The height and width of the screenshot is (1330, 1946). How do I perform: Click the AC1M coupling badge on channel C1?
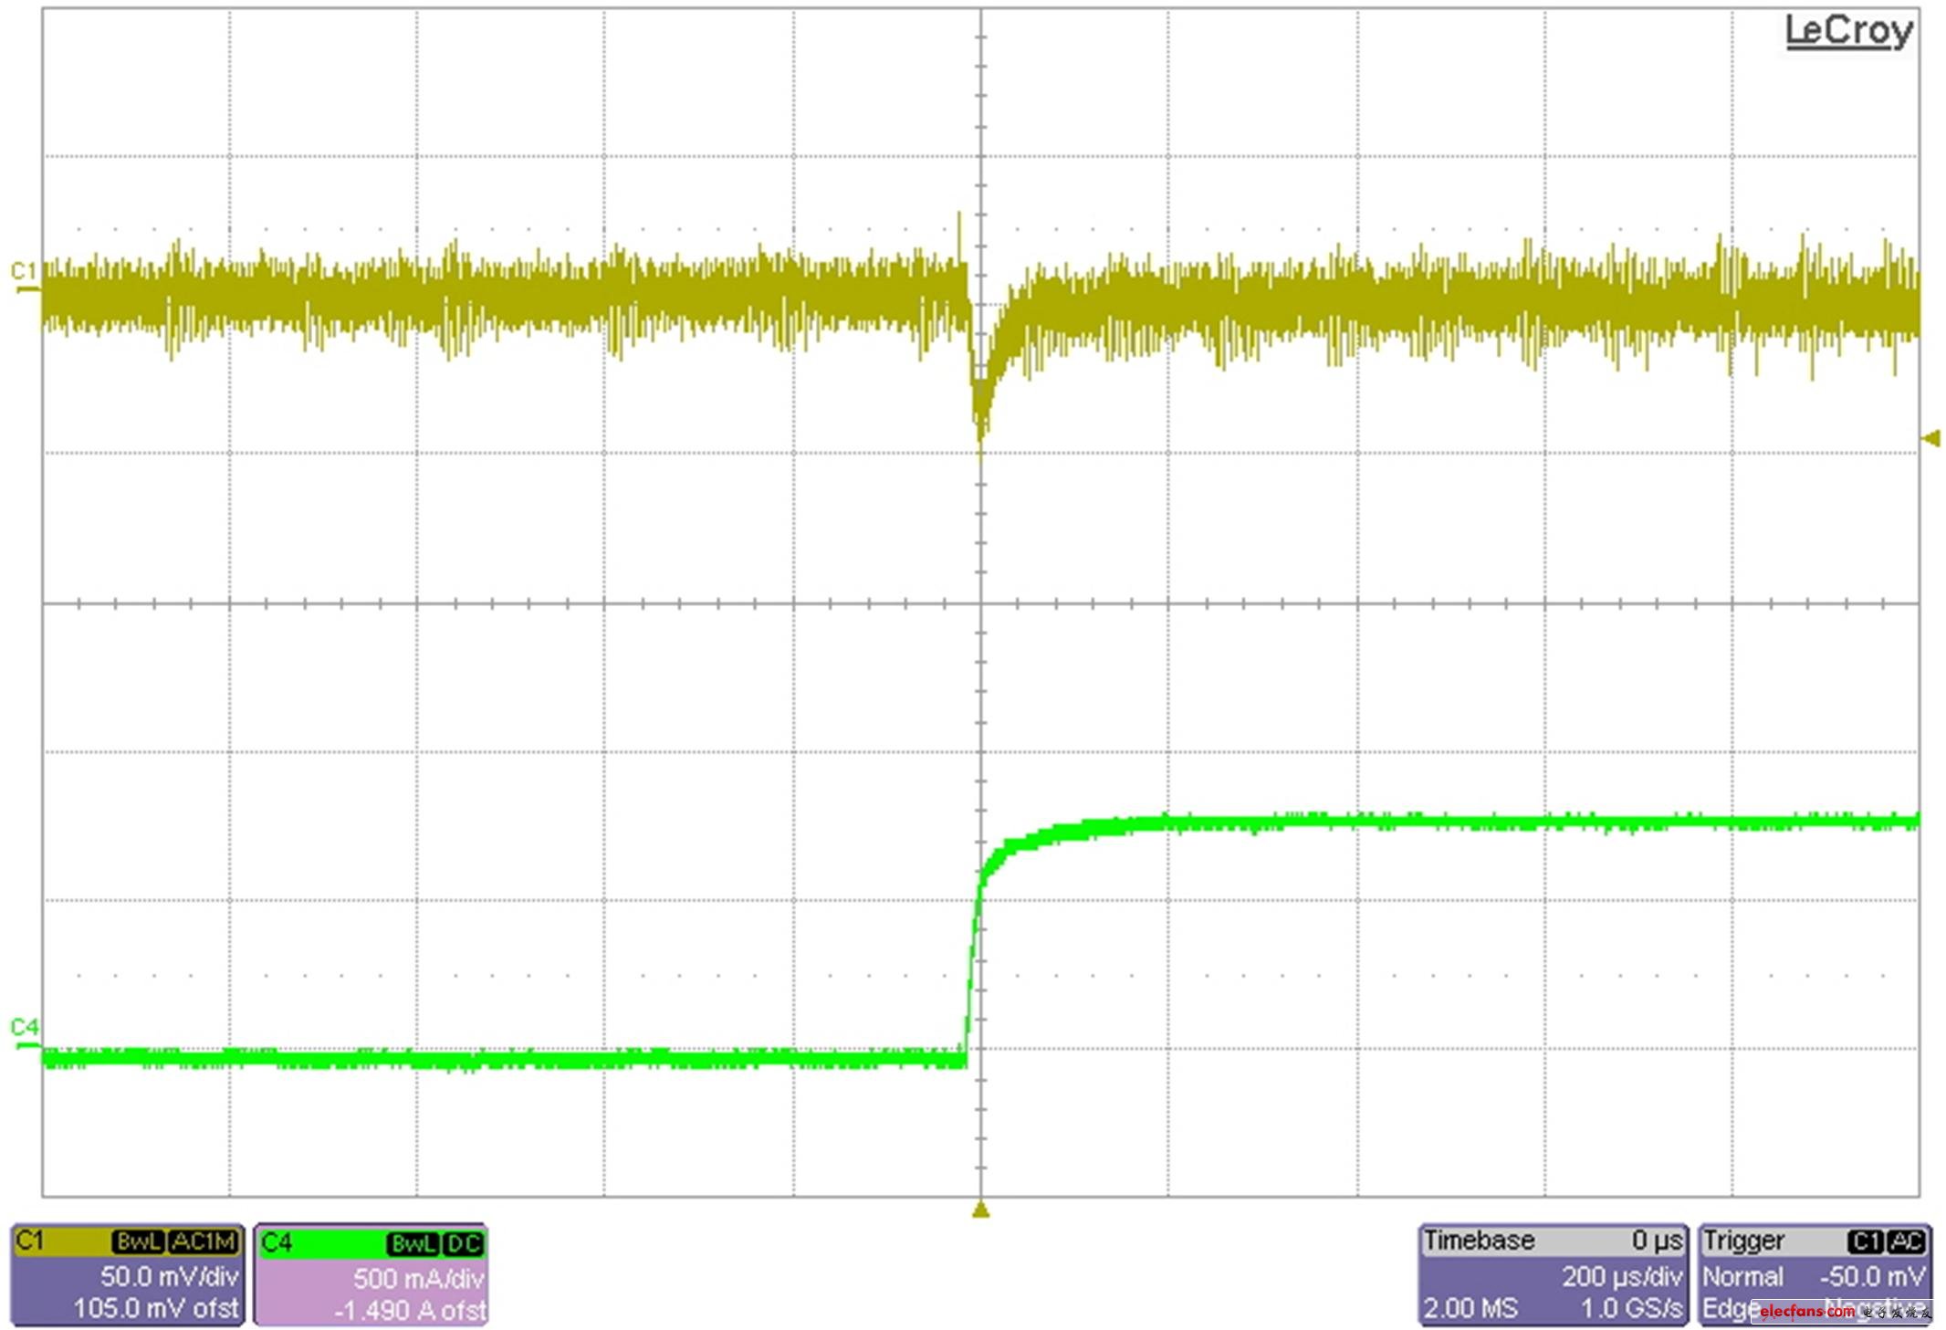[x=203, y=1239]
